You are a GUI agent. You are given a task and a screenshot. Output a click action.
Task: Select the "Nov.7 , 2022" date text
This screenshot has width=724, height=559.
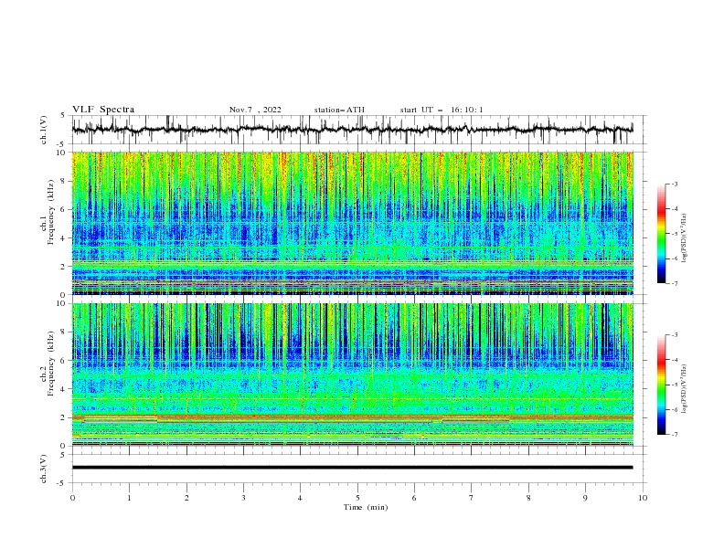(x=255, y=110)
